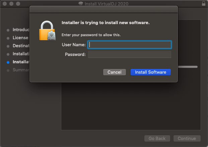
Task: Click the Go Back button
Action: (157, 138)
